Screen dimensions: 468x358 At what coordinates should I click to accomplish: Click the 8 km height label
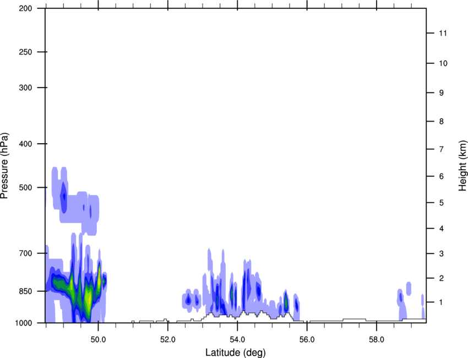pyautogui.click(x=442, y=122)
